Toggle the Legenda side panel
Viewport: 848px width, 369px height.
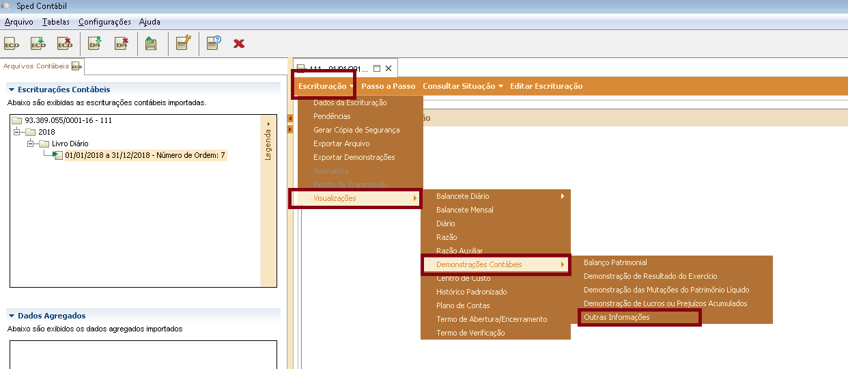(268, 141)
